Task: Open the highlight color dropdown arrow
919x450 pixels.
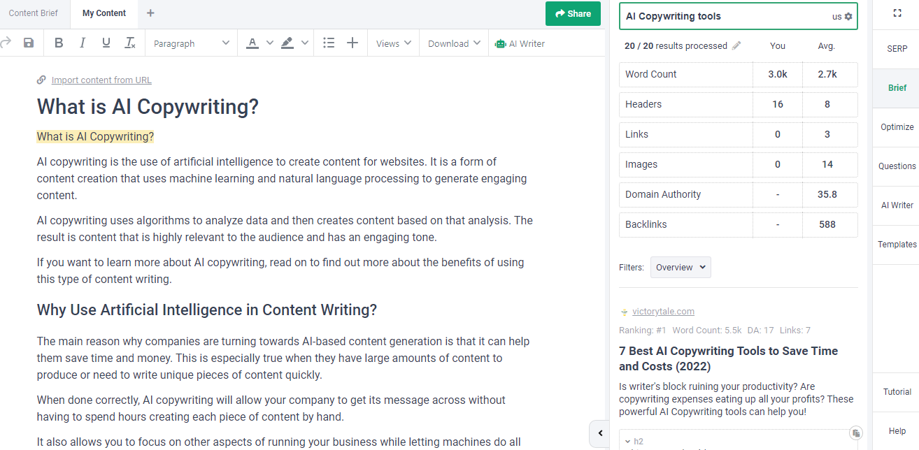Action: 305,43
